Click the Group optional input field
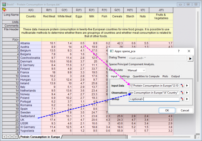Viewport: 202px width, 141px height. point(154,99)
